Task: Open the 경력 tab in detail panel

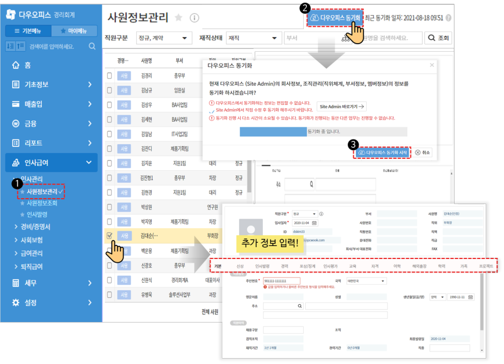Action: coord(284,266)
